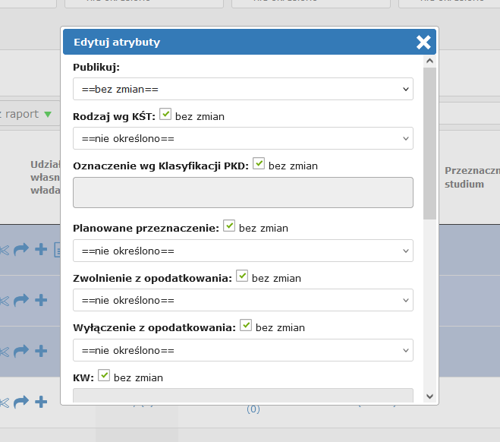Screen dimensions: 500x442
Task: Expand the Rodzaj wg KŚT dropdown
Action: point(243,138)
